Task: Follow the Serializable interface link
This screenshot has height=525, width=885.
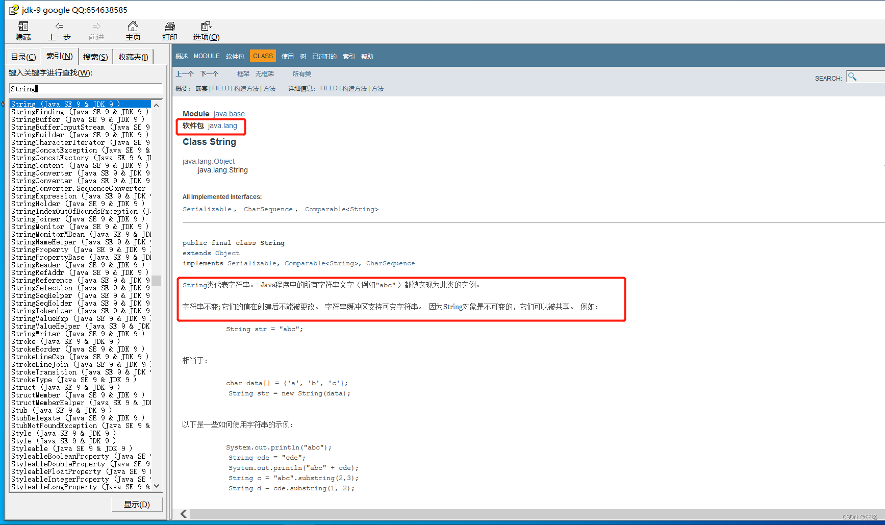Action: click(206, 209)
